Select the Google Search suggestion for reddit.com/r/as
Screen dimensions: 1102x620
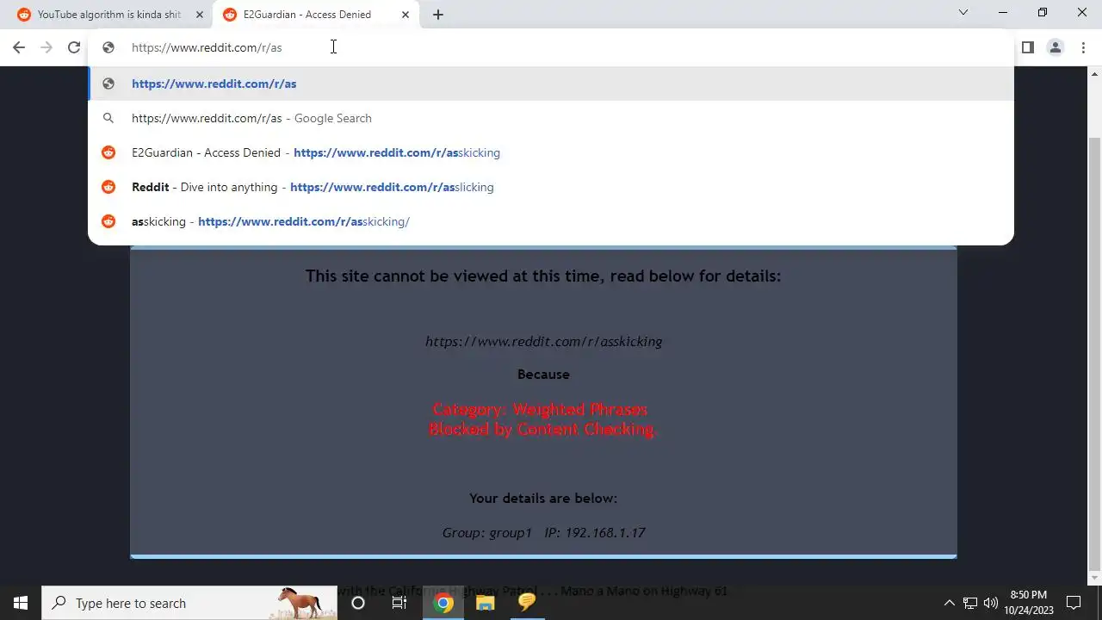551,118
